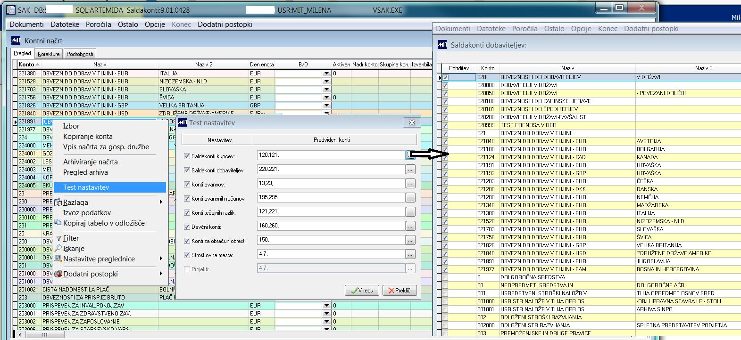Click the Dodatni postopki icon in context menu
741x340 pixels.
[58, 274]
